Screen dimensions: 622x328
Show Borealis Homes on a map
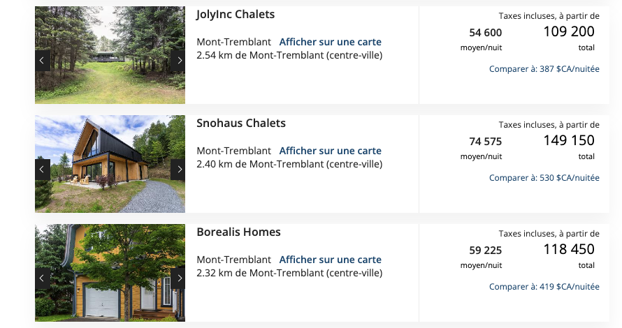(330, 260)
